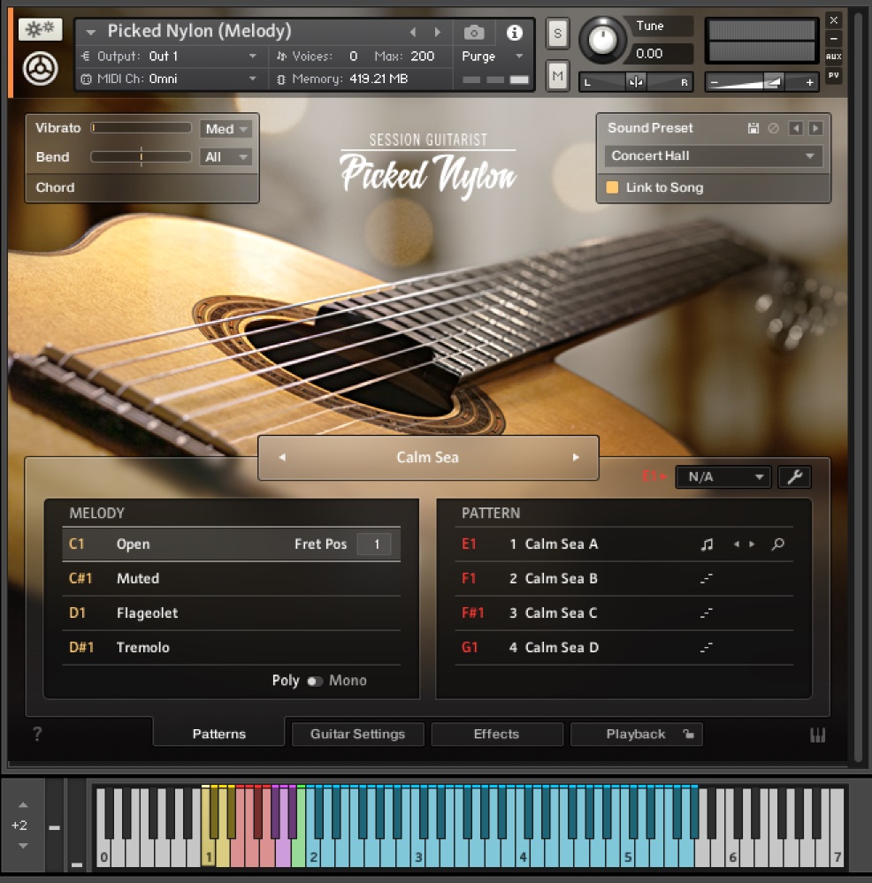This screenshot has width=872, height=883.
Task: Click the question mark help icon
Action: pyautogui.click(x=37, y=734)
